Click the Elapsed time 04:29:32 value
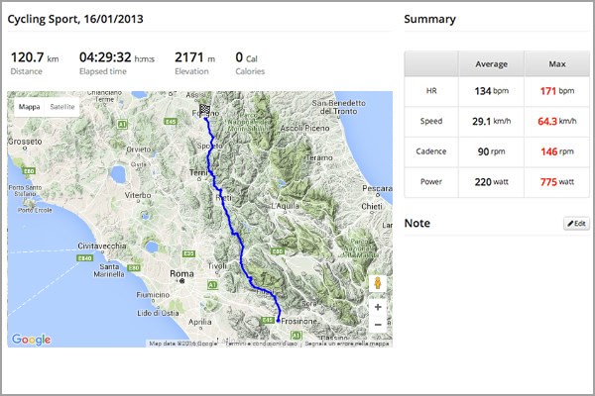The height and width of the screenshot is (396, 595). pos(105,57)
